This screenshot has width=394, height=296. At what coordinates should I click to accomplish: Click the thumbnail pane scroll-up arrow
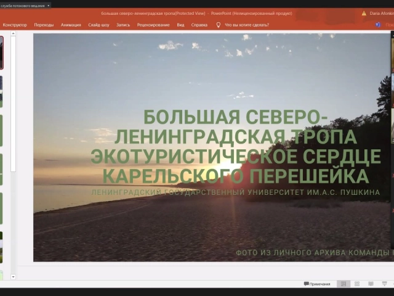14,33
